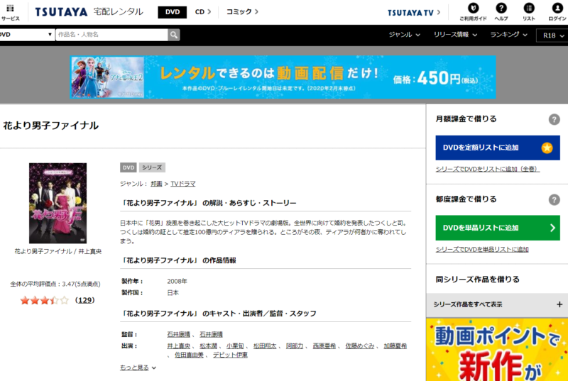This screenshot has width=568, height=381.
Task: Click the 2008年 production year value
Action: (177, 281)
